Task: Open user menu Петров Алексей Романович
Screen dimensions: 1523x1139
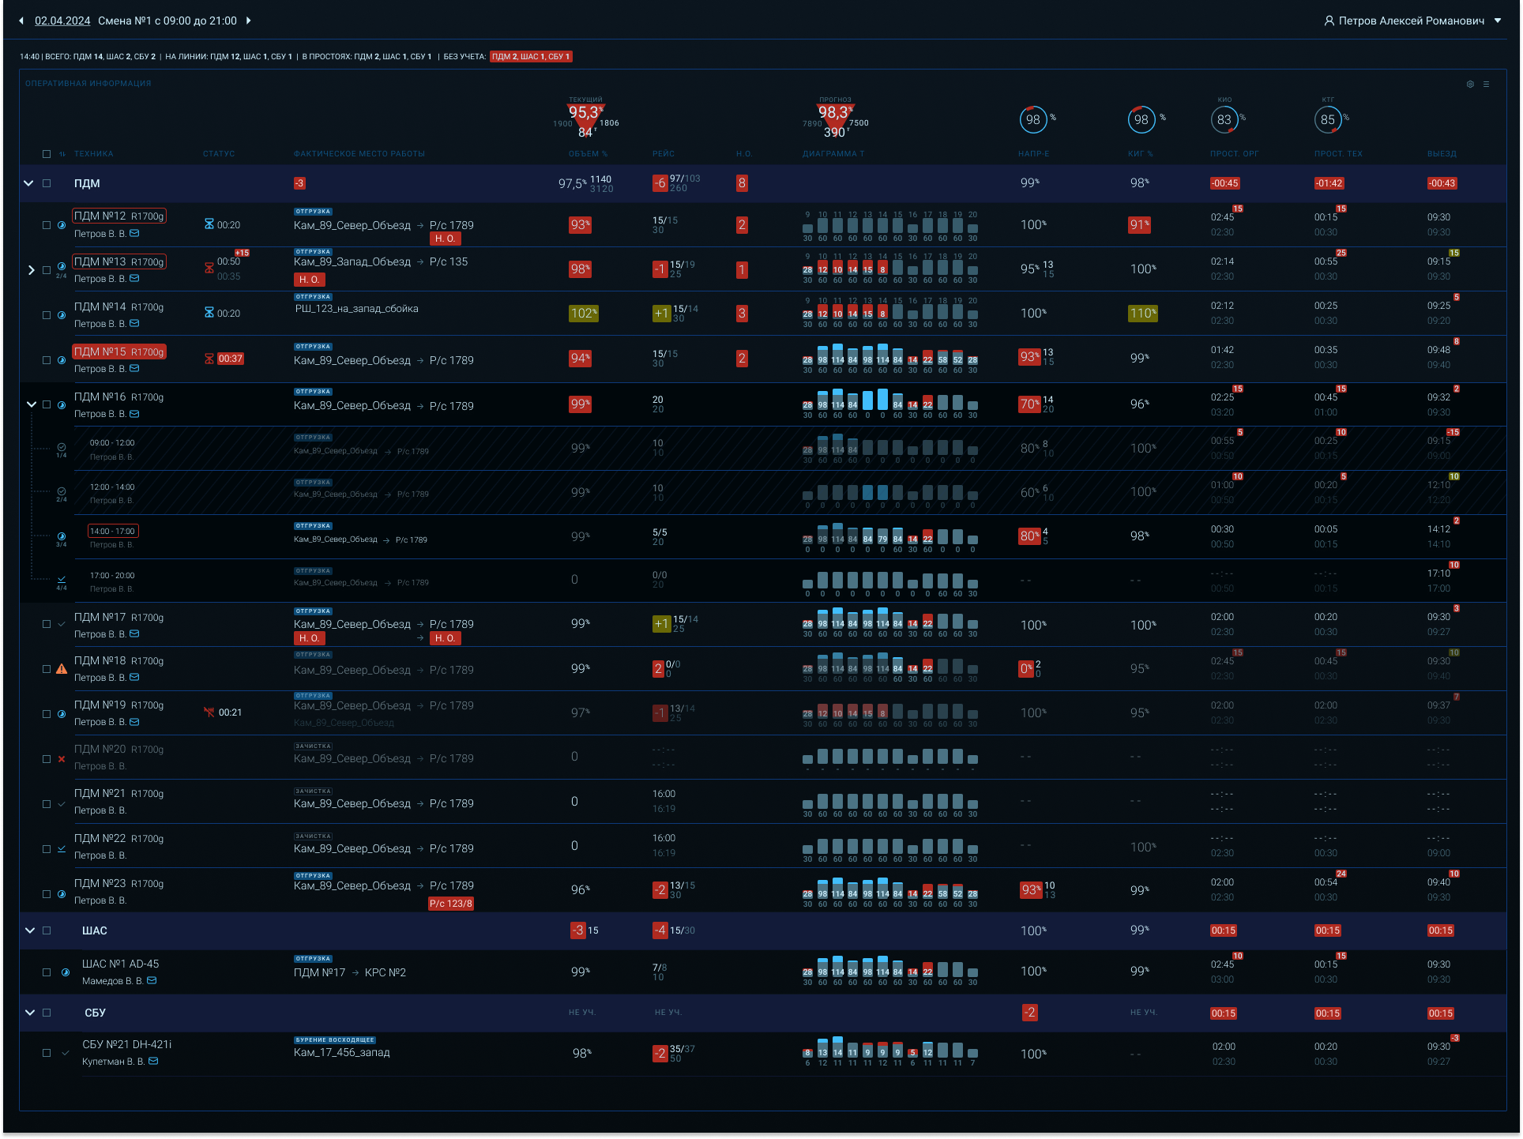Action: point(1412,21)
